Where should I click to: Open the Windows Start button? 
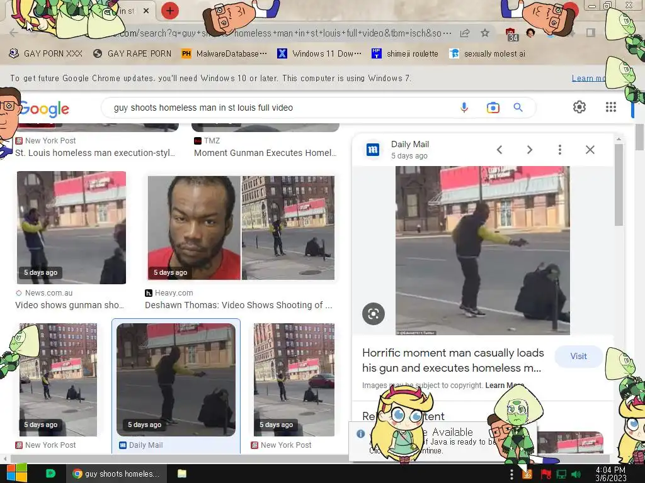16,473
